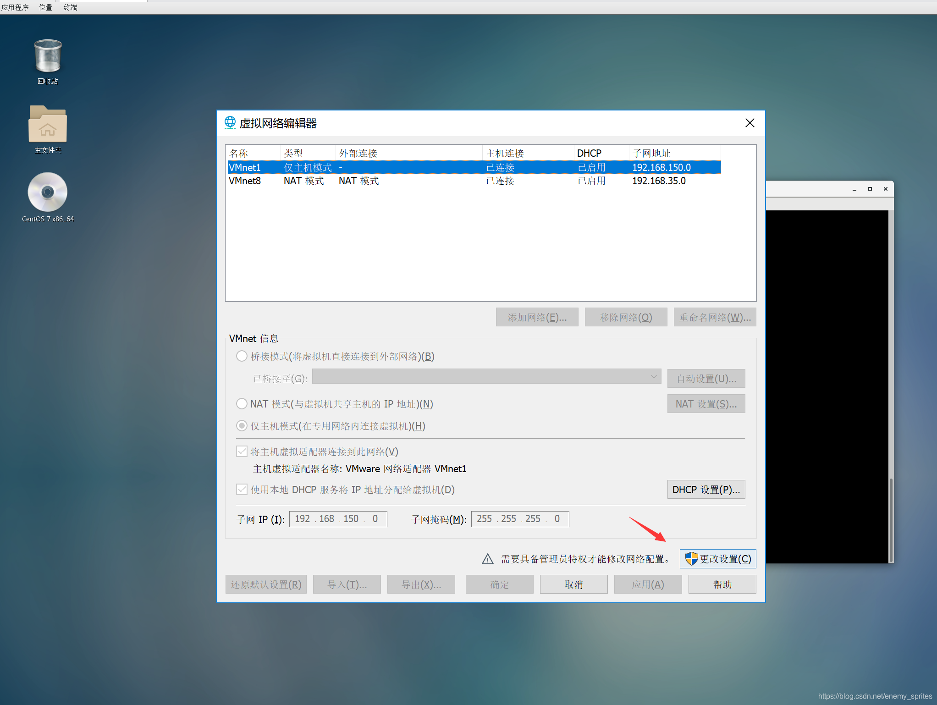Open the 回收站 trash icon
The image size is (937, 705).
(x=48, y=56)
